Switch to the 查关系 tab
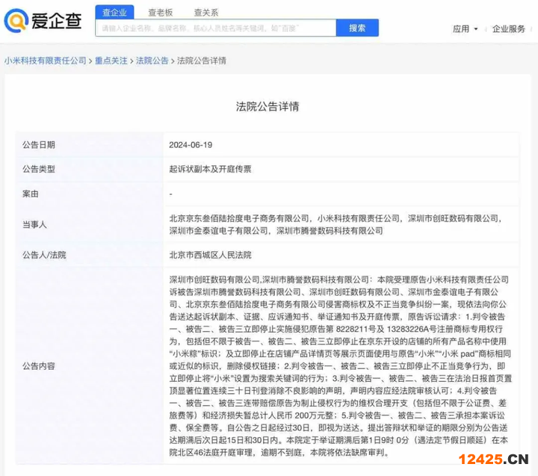Image resolution: width=538 pixels, height=476 pixels. pos(206,13)
